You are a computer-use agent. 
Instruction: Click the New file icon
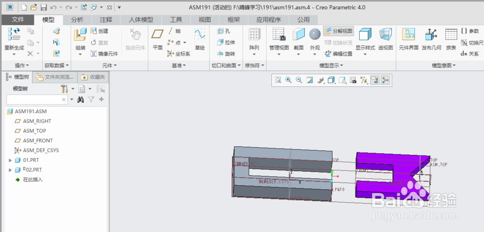24,7
